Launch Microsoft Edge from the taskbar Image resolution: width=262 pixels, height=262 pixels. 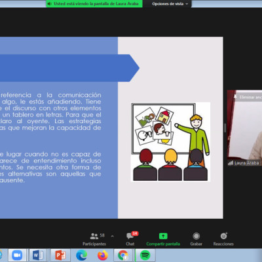[81, 255]
